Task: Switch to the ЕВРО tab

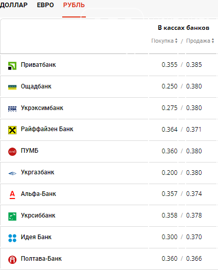Action: click(x=45, y=5)
